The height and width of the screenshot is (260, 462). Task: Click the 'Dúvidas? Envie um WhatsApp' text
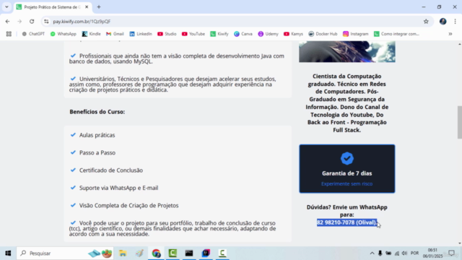click(x=346, y=211)
